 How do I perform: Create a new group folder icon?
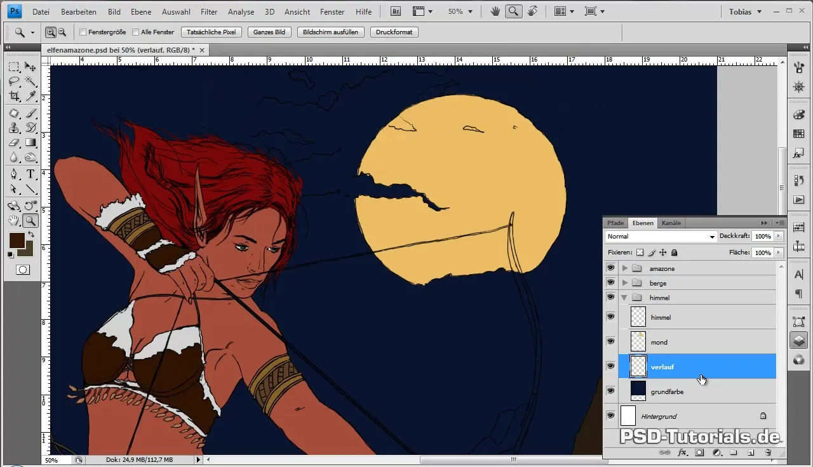[733, 453]
